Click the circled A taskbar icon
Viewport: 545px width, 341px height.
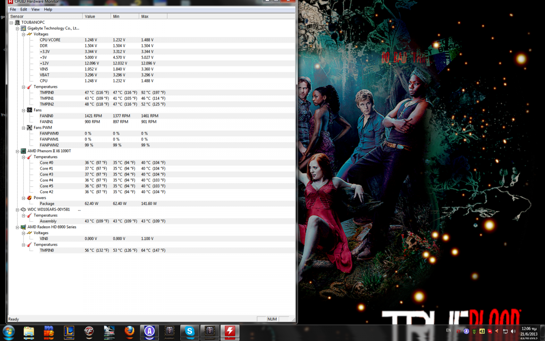click(149, 331)
